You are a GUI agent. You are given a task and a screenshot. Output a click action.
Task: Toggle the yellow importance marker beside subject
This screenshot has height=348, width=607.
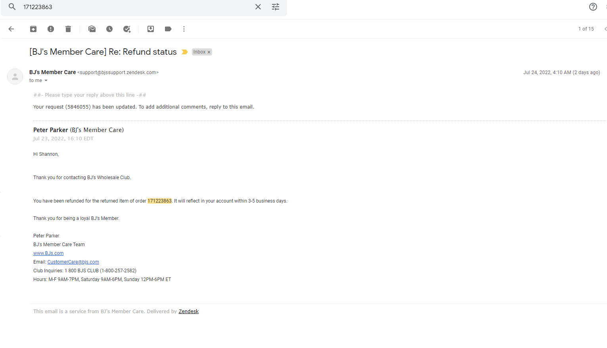[185, 52]
